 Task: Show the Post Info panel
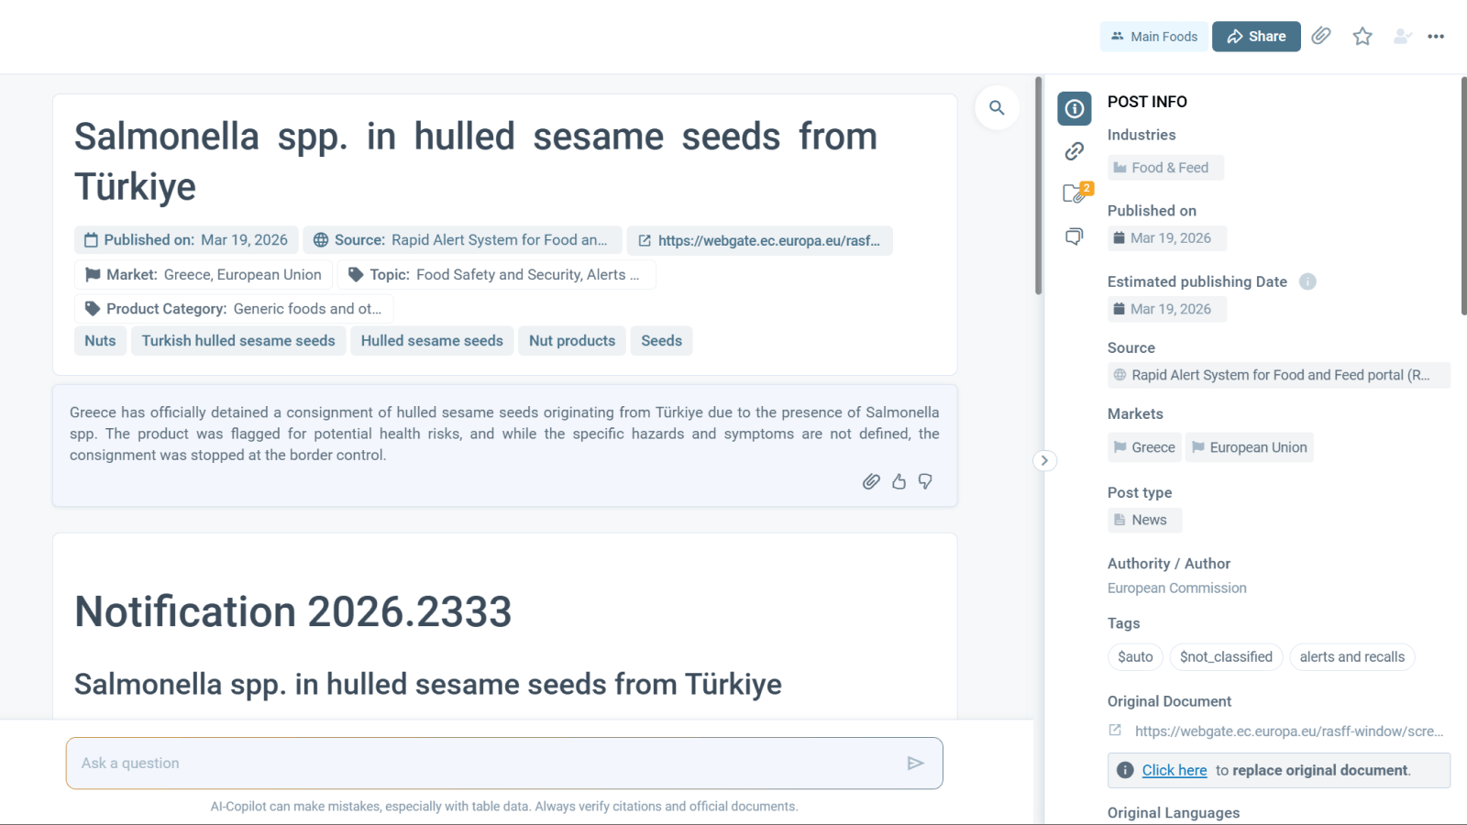(x=1075, y=108)
